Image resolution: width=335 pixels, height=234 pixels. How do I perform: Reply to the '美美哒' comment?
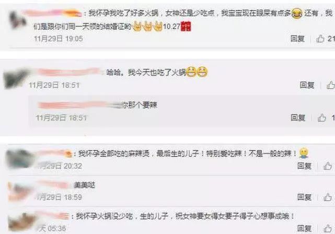305,197
